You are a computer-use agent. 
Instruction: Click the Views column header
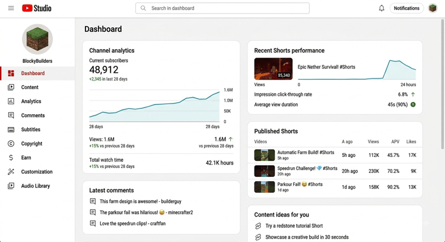[x=373, y=141]
